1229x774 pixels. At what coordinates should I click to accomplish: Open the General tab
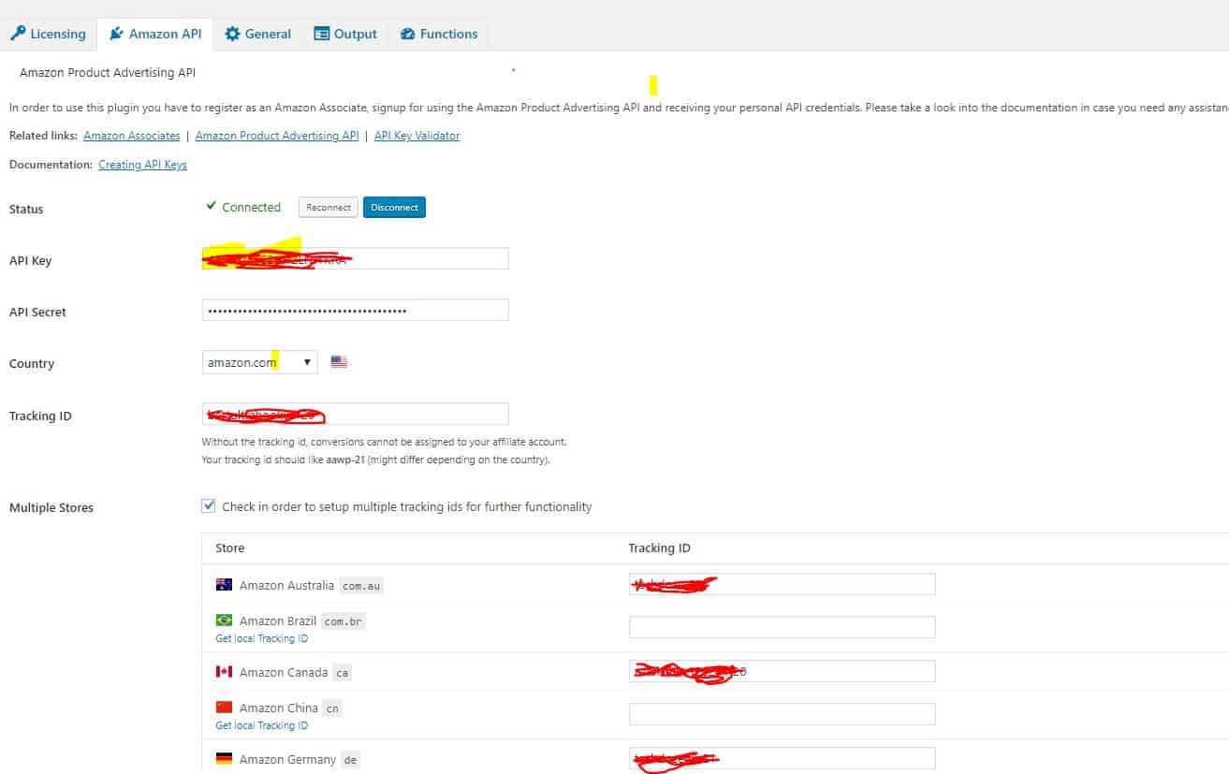[x=257, y=34]
